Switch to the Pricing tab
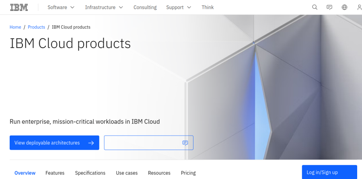Image resolution: width=362 pixels, height=179 pixels. pyautogui.click(x=188, y=173)
